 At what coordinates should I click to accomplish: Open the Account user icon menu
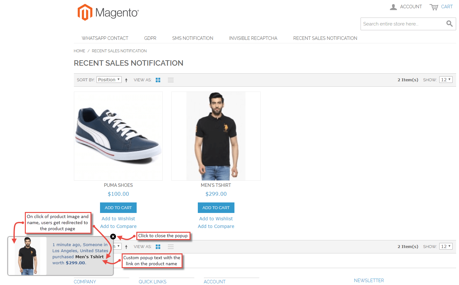point(393,7)
